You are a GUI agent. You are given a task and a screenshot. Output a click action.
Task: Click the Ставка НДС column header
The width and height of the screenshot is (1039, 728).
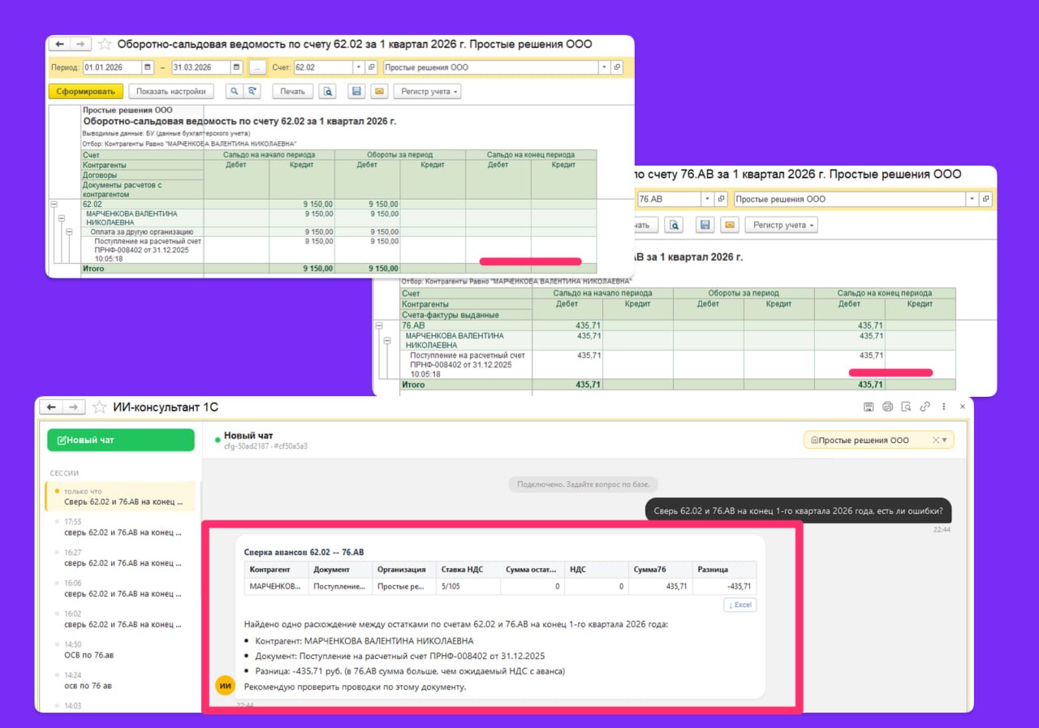467,570
